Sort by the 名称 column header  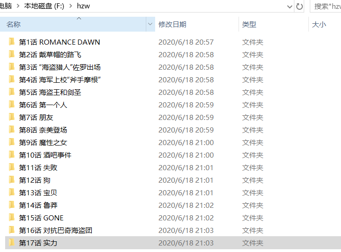tap(73, 24)
